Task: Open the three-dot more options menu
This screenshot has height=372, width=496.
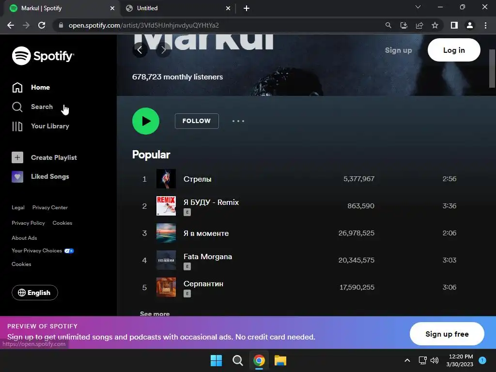Action: (x=238, y=121)
